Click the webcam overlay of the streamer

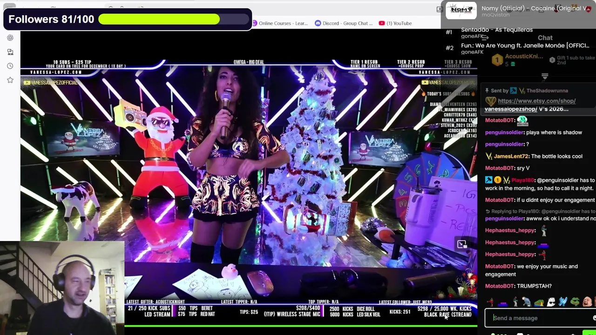(62, 288)
